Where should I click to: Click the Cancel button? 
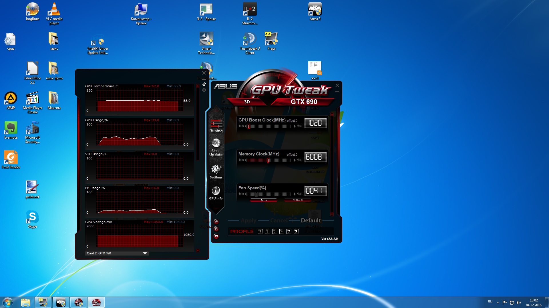tap(279, 220)
